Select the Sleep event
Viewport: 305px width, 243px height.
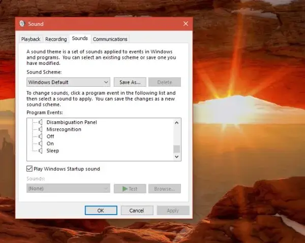pyautogui.click(x=52, y=151)
